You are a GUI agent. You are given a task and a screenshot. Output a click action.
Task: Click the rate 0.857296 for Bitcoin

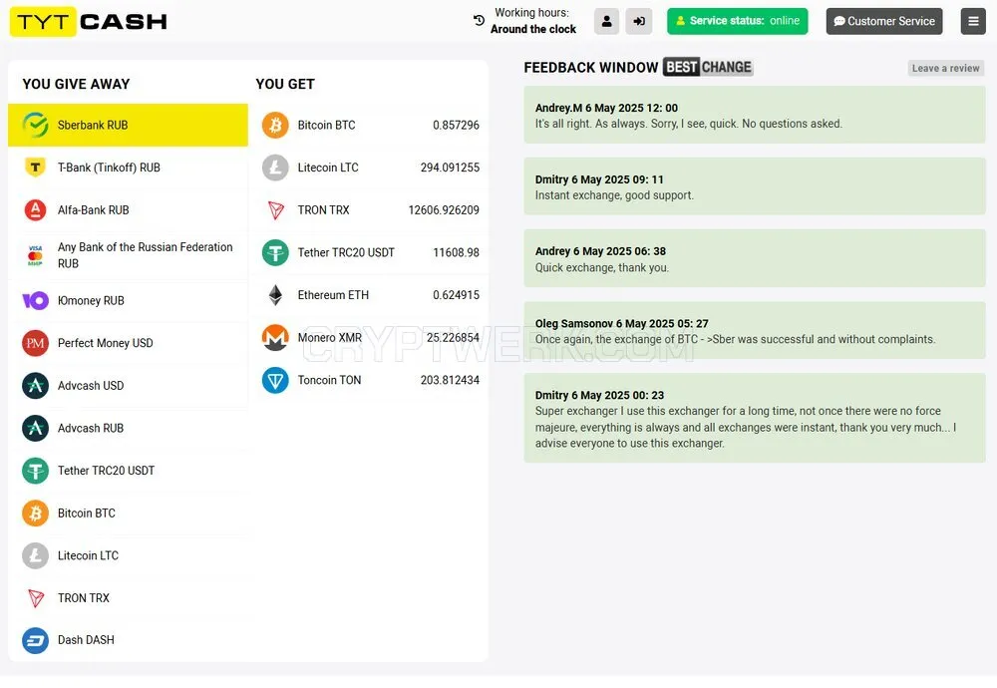click(456, 126)
